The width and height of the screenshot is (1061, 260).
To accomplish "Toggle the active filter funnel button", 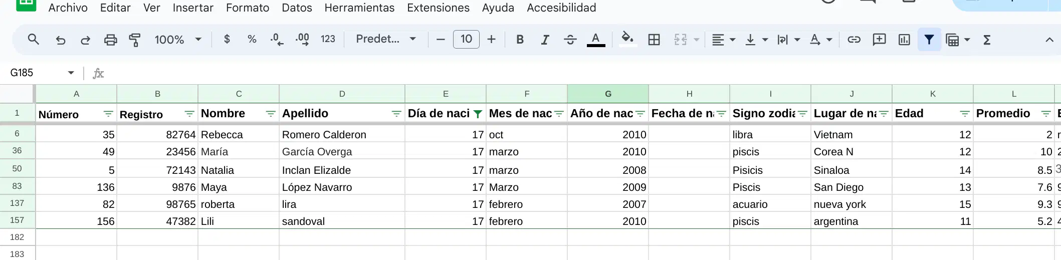I will (x=929, y=40).
